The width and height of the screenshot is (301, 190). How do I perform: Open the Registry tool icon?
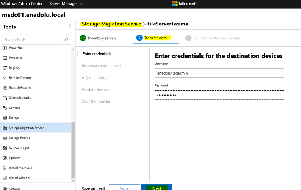[x=5, y=68]
